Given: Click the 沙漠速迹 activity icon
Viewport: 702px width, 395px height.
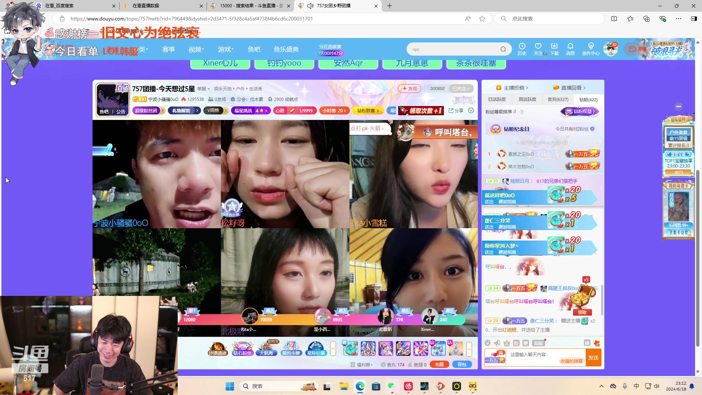Looking at the screenshot, I should pyautogui.click(x=217, y=349).
